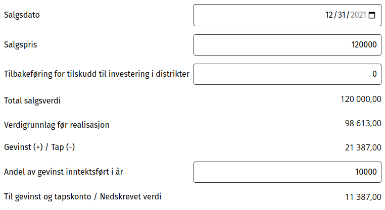The image size is (385, 210).
Task: Click the Andel av gevinst inntektsført label
Action: pyautogui.click(x=64, y=172)
